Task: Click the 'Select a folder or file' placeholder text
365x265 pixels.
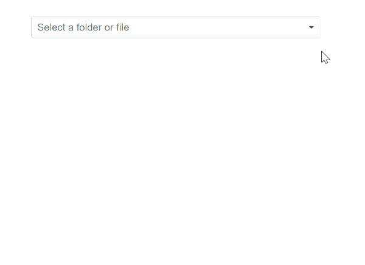Action: (83, 27)
